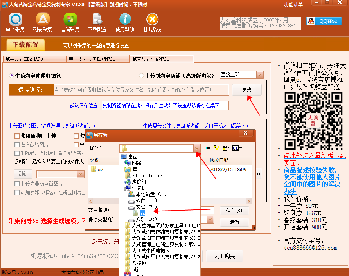Collapse the 保存在 location dropdown arrow
Image resolution: width=349 pixels, height=276 pixels.
[x=196, y=148]
